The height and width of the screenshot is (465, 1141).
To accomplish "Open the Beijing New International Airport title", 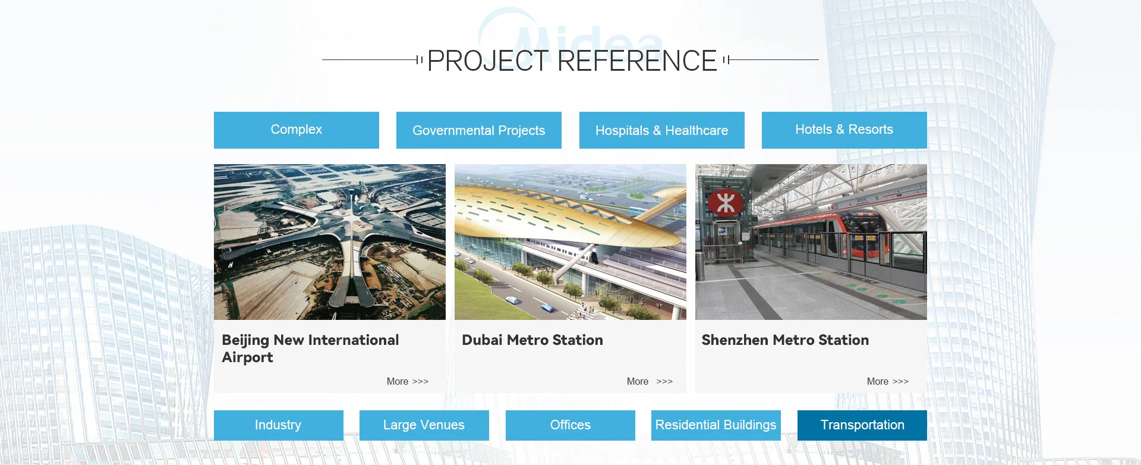I will (310, 348).
